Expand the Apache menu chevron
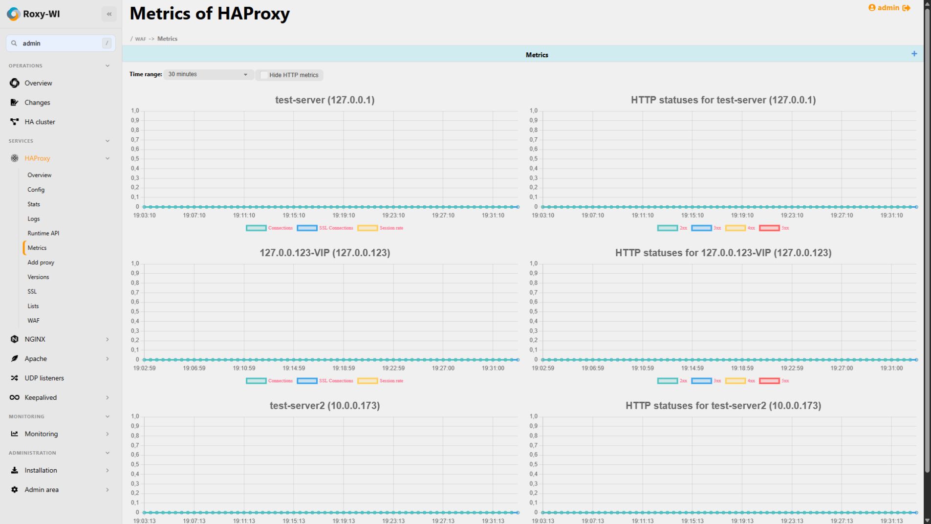Image resolution: width=931 pixels, height=524 pixels. click(108, 359)
